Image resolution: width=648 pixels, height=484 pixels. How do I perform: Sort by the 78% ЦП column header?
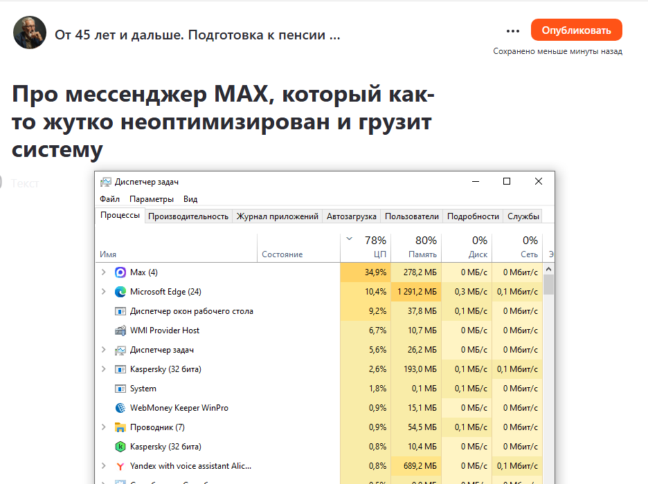coord(366,248)
